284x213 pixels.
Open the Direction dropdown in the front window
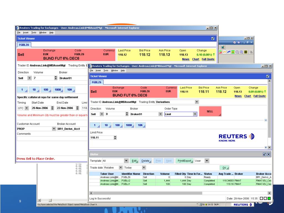pos(102,114)
